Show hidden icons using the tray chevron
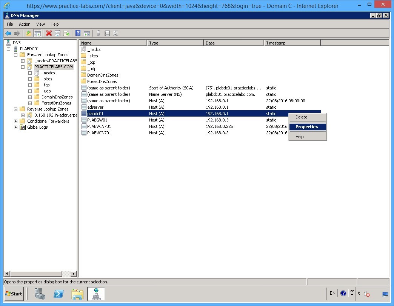The image size is (394, 306). (x=359, y=294)
